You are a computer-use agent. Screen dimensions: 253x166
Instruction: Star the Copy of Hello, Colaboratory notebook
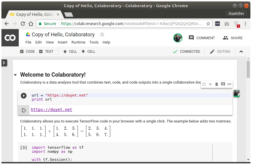pyautogui.click(x=102, y=34)
